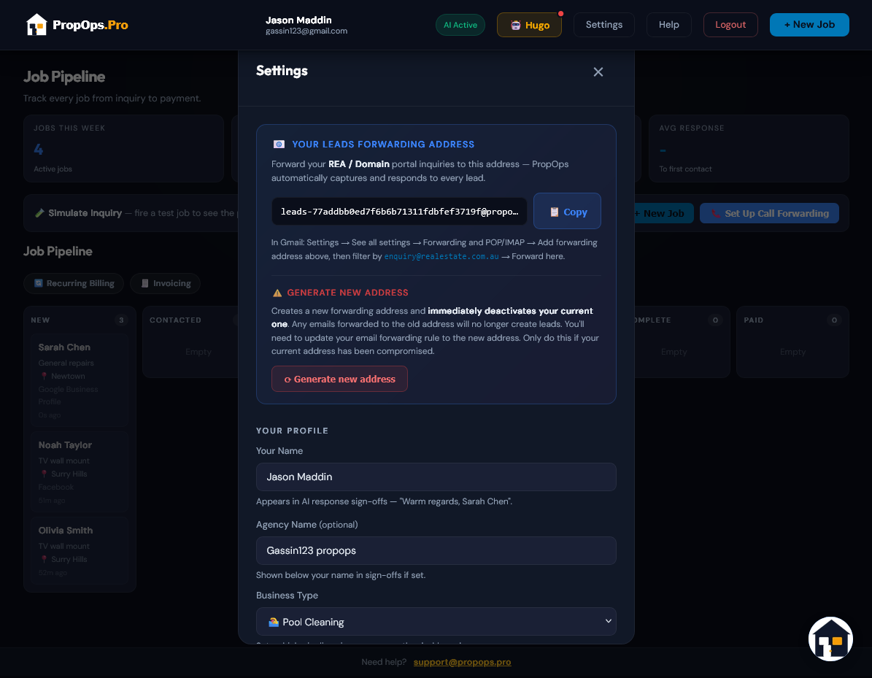This screenshot has width=872, height=678.
Task: Click the CONTACTED column header
Action: [x=175, y=320]
